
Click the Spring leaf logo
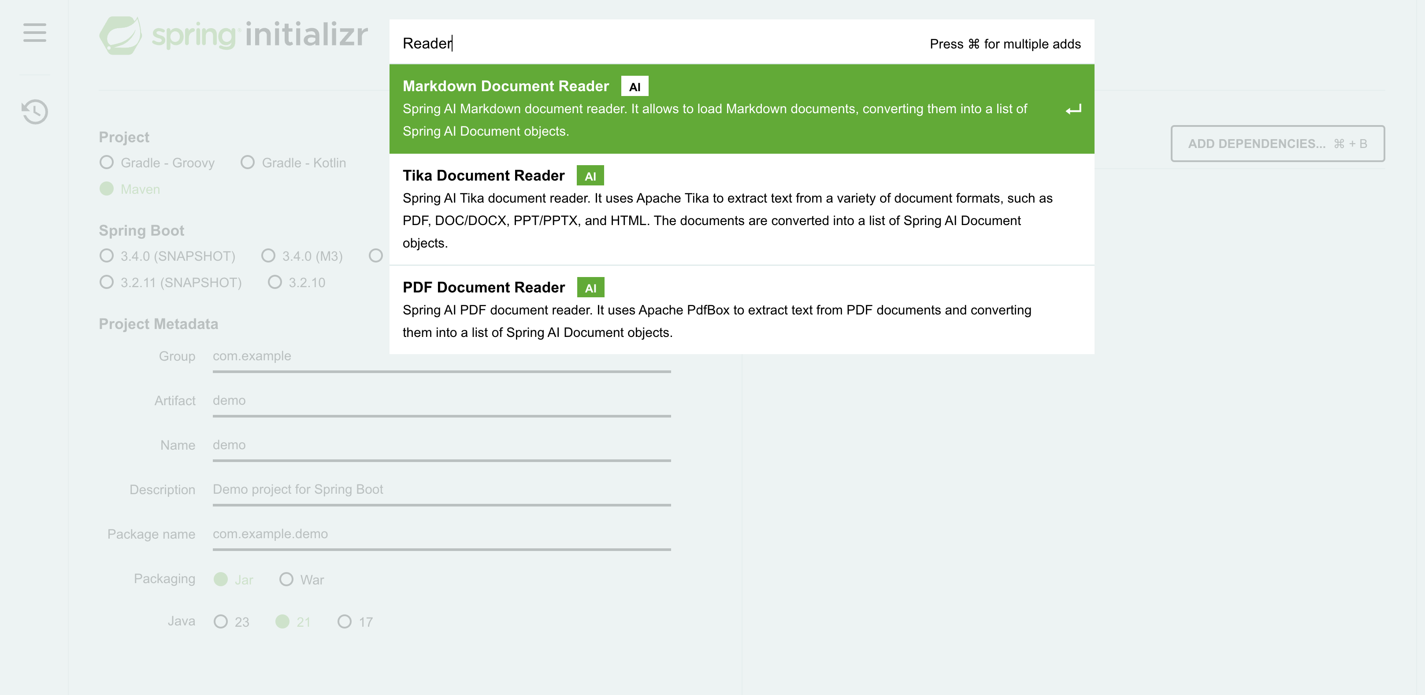click(121, 35)
